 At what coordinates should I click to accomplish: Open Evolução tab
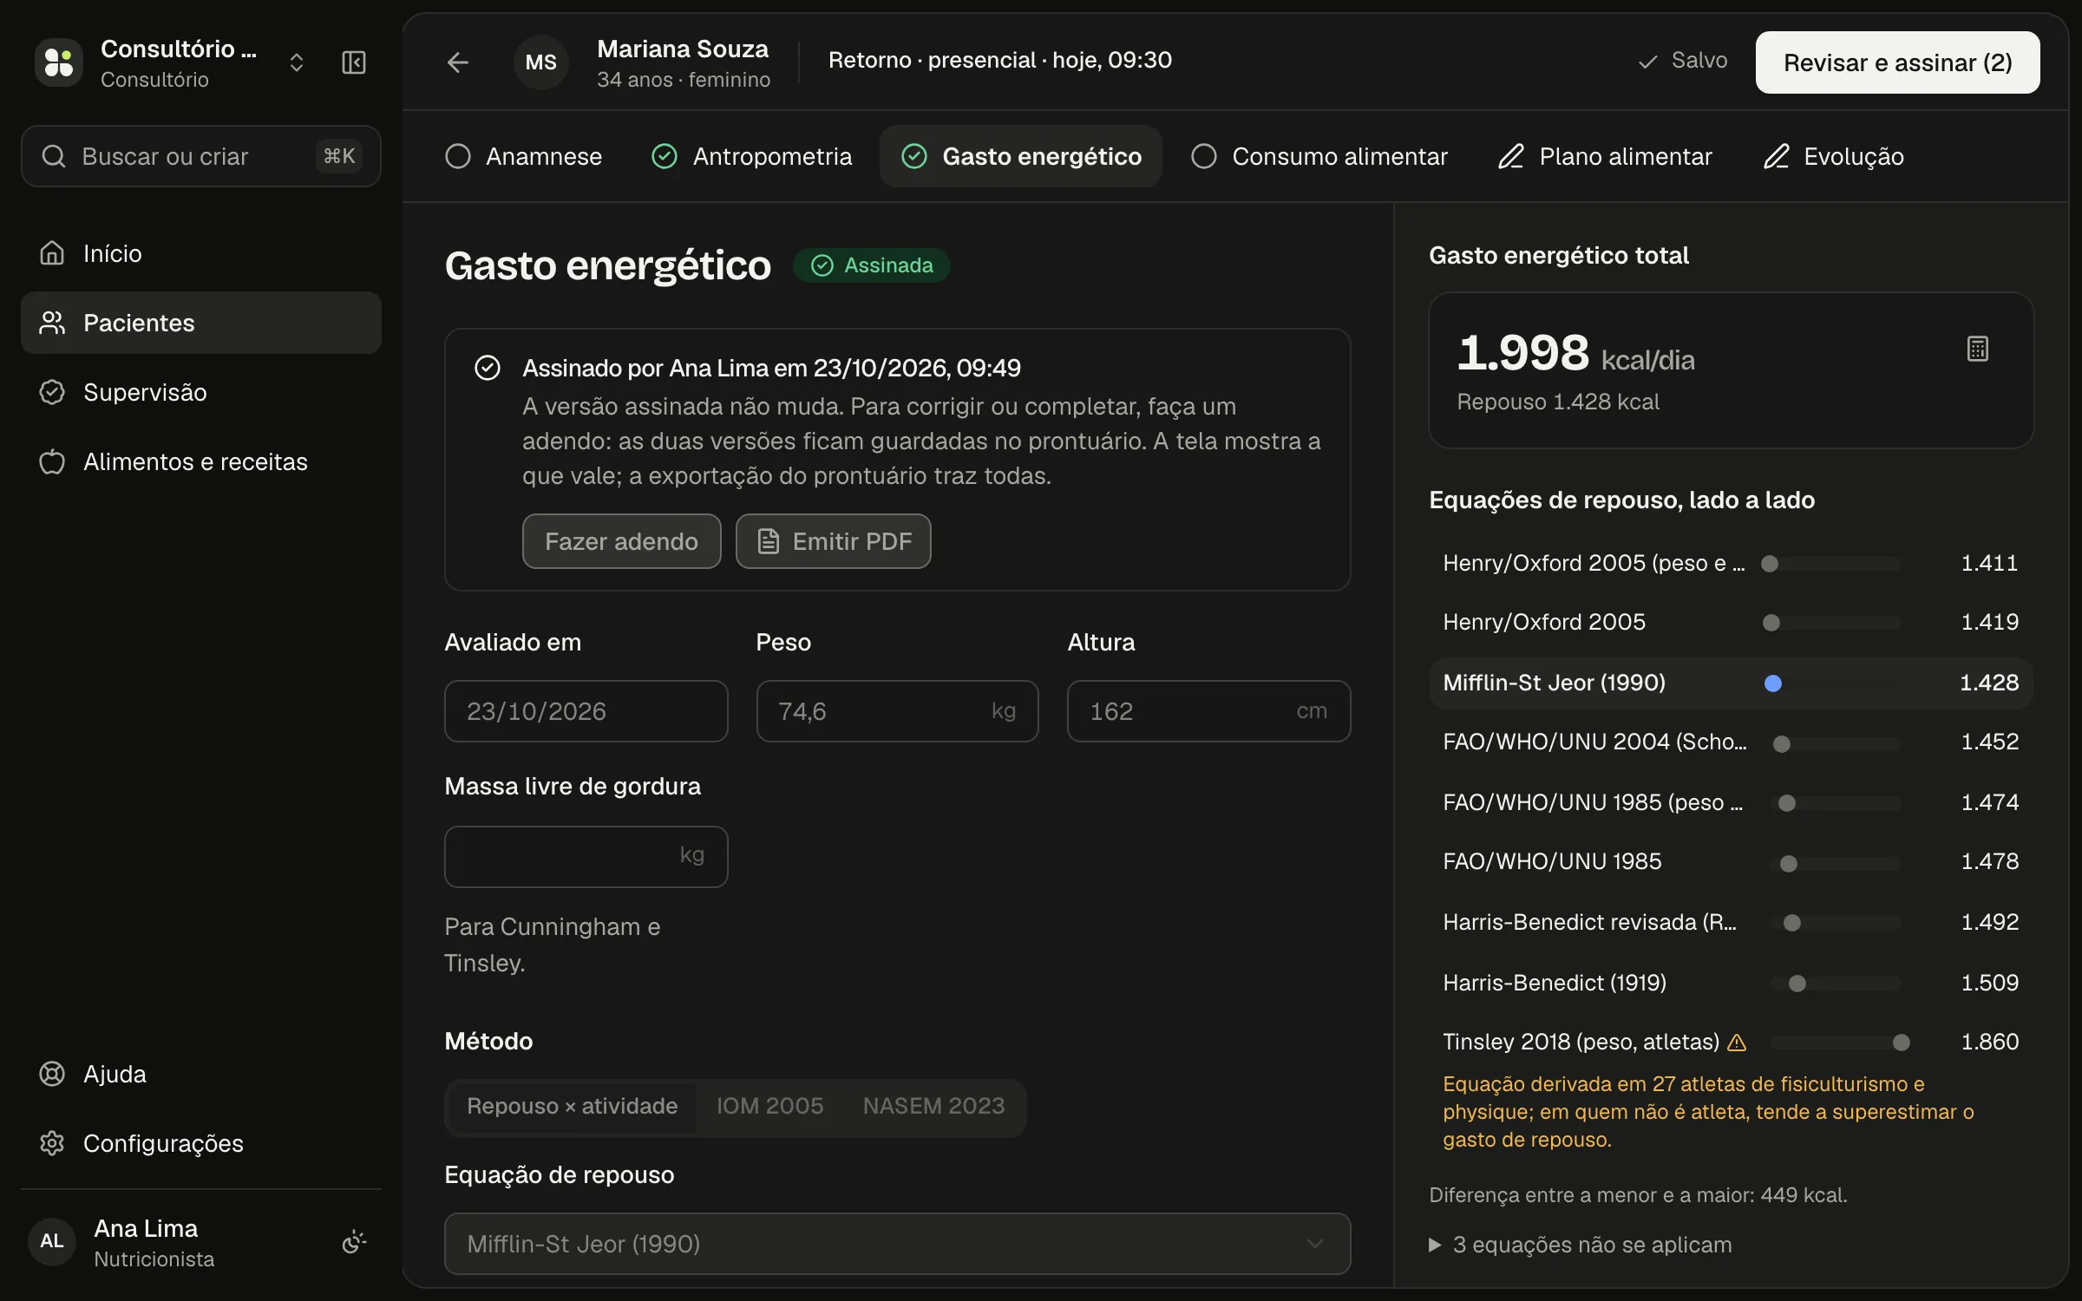click(x=1834, y=156)
